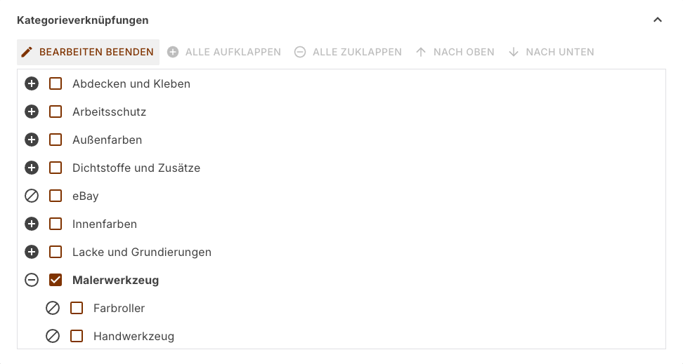Click the no-children icon beside eBay

pyautogui.click(x=32, y=196)
